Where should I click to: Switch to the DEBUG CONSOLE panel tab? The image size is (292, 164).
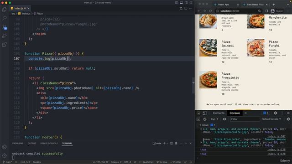tap(49, 143)
